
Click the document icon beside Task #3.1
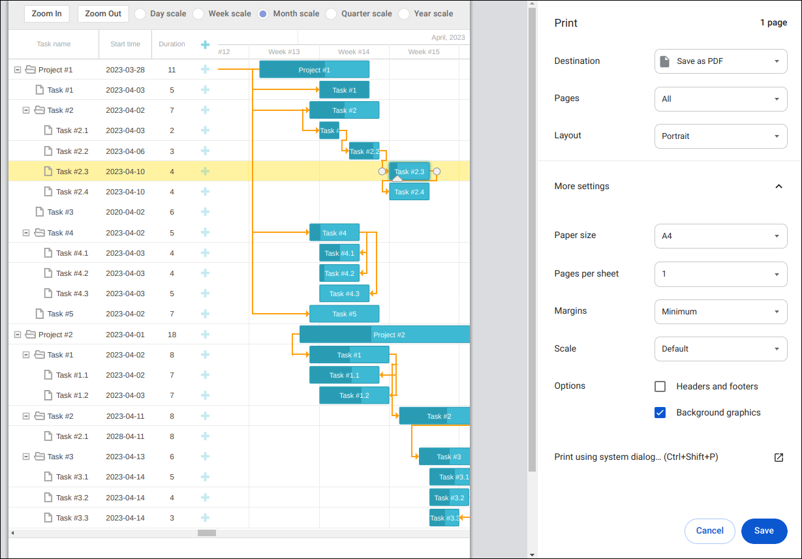click(48, 477)
